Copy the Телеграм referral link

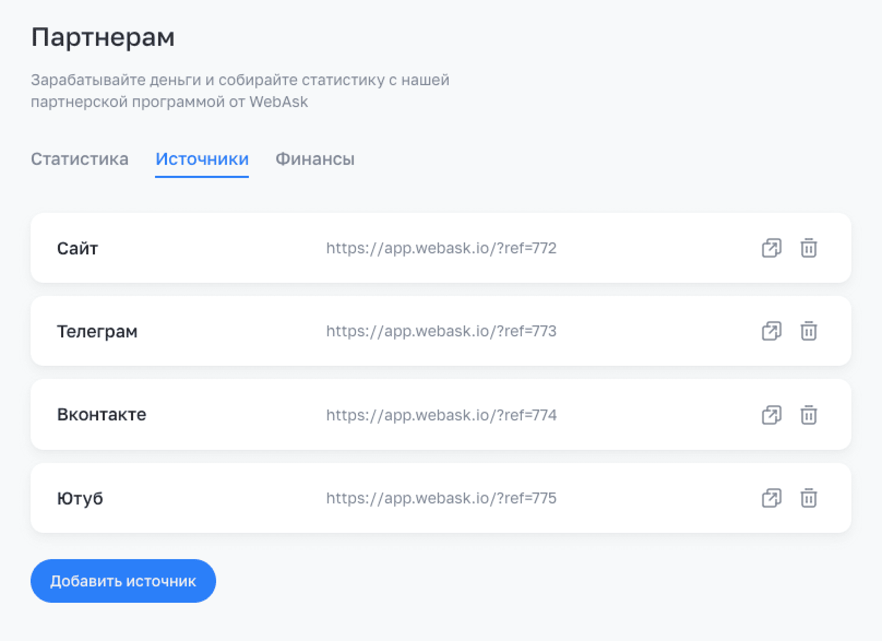(771, 331)
